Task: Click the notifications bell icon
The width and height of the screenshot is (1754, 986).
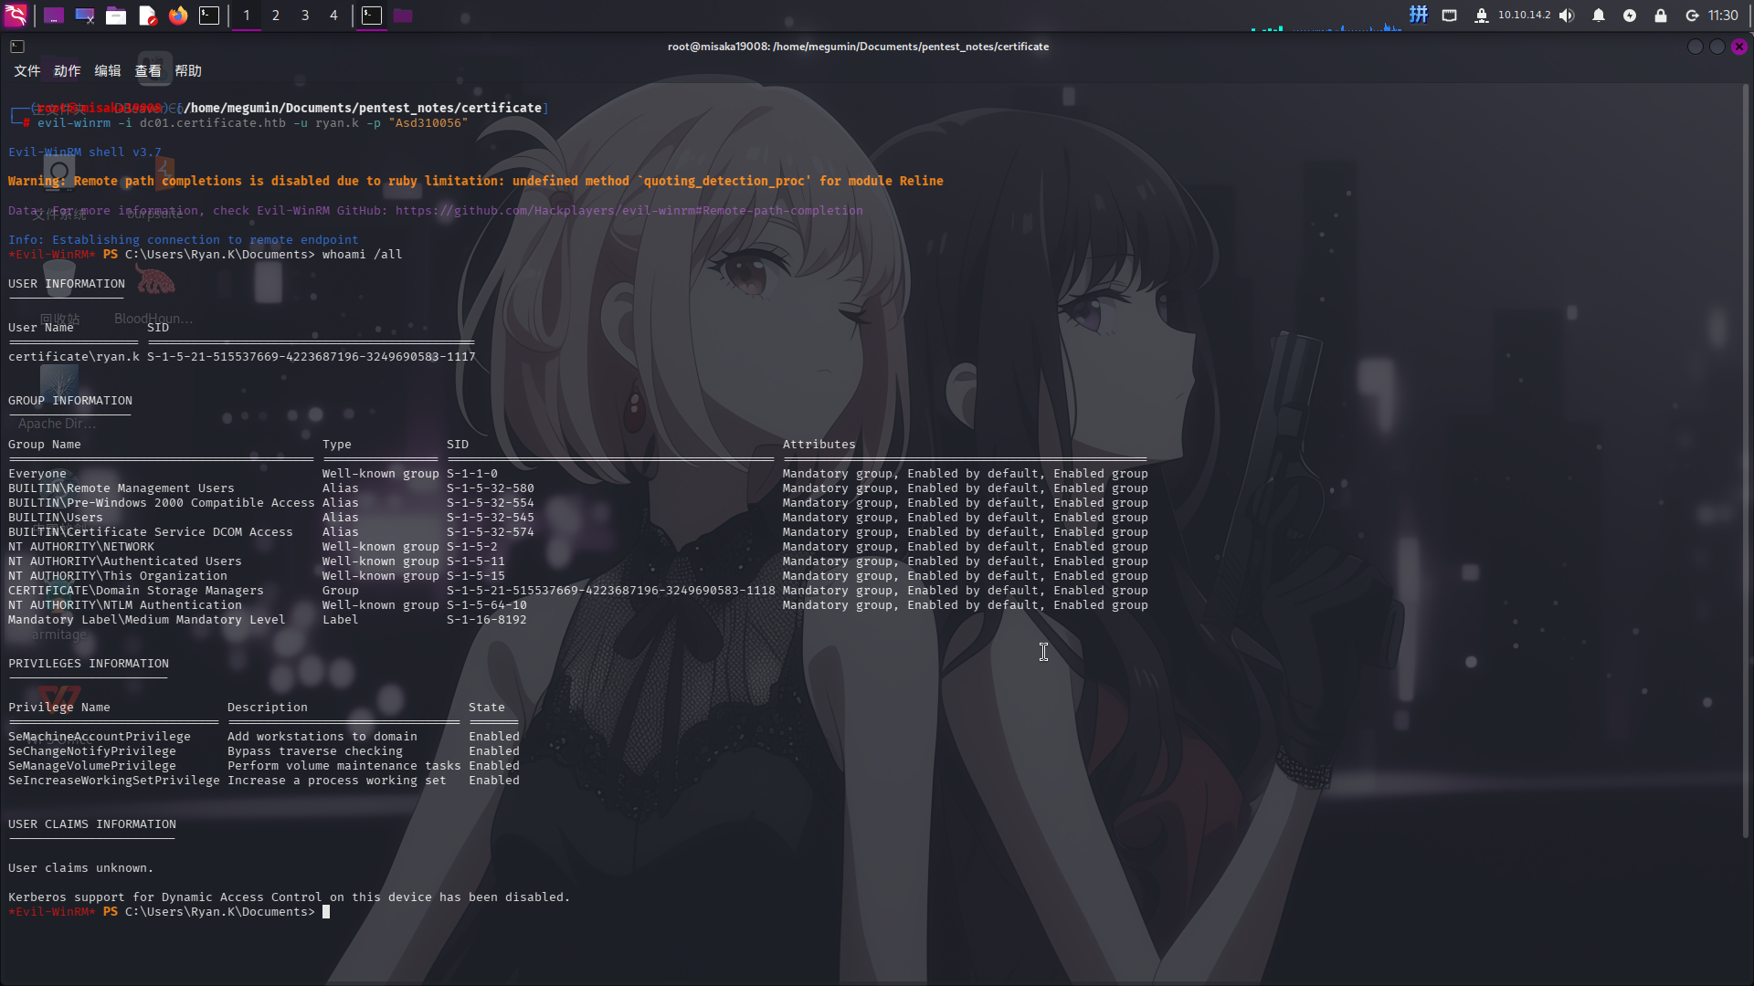Action: [1598, 15]
